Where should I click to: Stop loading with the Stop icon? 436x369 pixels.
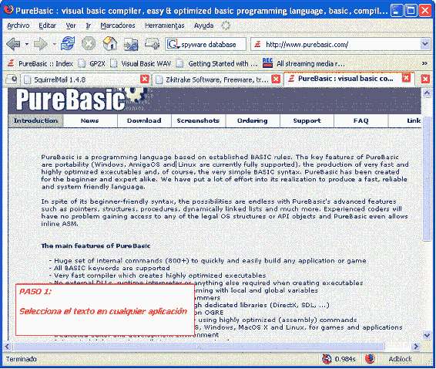pyautogui.click(x=89, y=43)
